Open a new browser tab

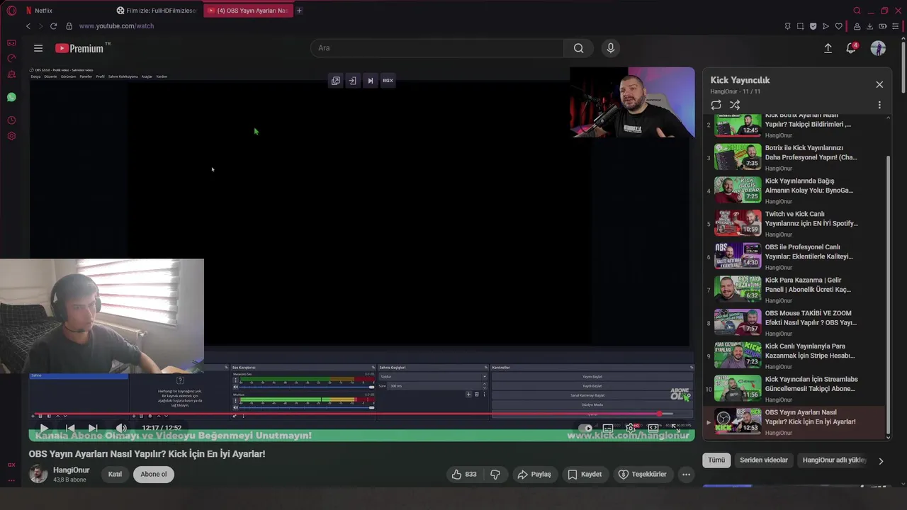299,11
